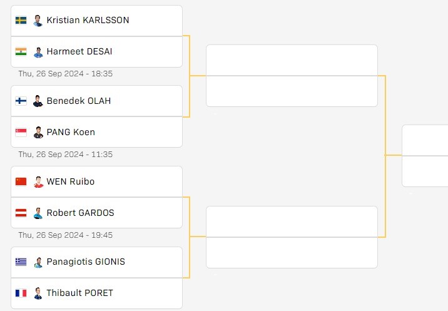Viewport: 448px width, 311px height.
Task: Select the Panagiotis GIONIS name link
Action: [x=86, y=262]
